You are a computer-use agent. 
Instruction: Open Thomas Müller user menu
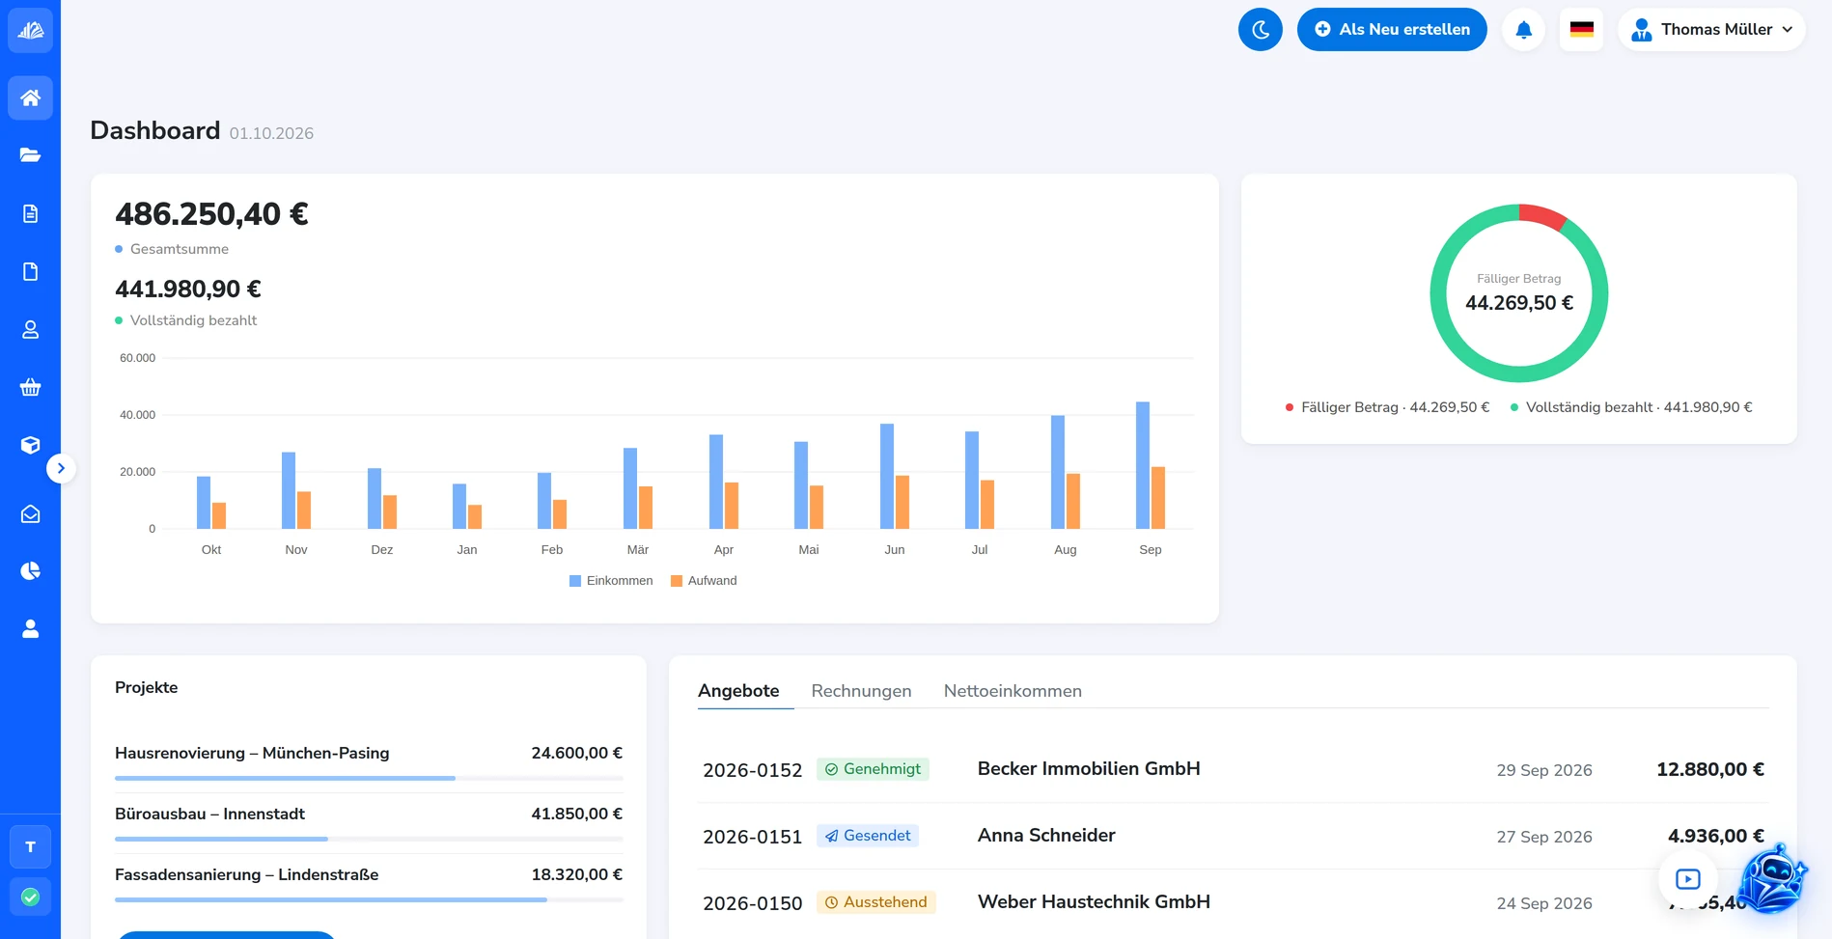(x=1711, y=30)
